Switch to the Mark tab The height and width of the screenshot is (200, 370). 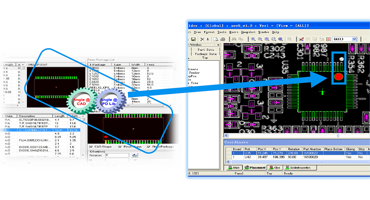pos(234,168)
